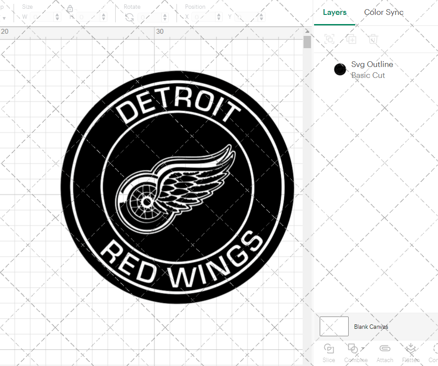Select the Svg Outline Basic Cut layer
This screenshot has height=366, width=438.
pos(372,69)
